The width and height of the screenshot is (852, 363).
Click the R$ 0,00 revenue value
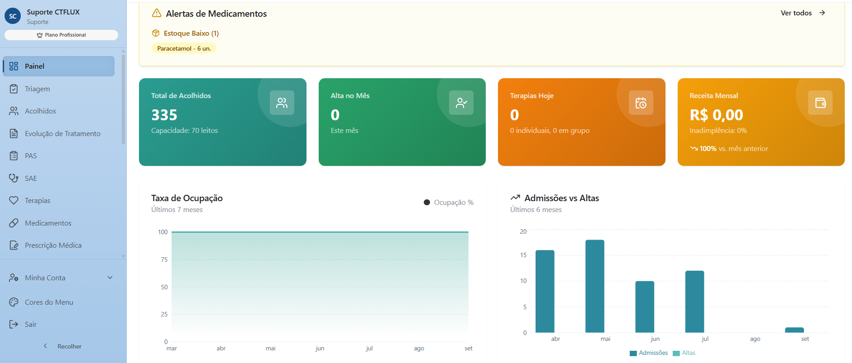click(x=716, y=115)
